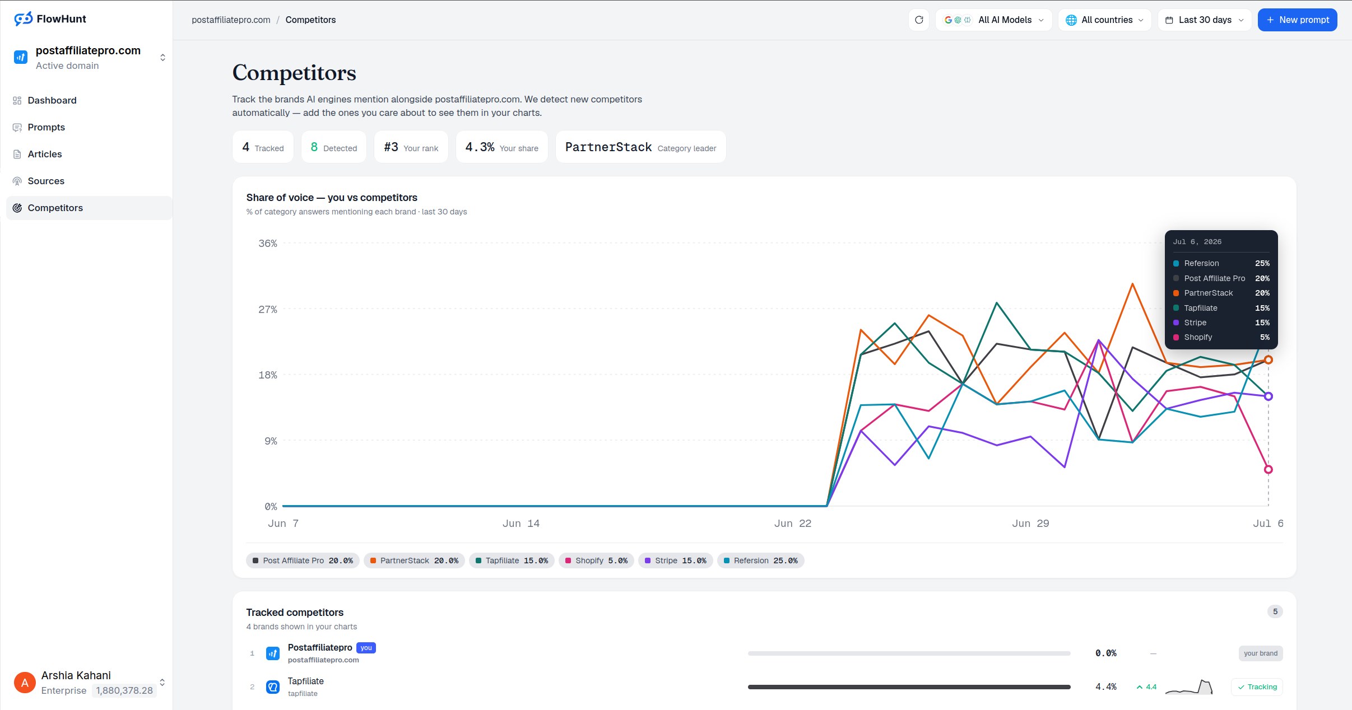Click the Jun 14 x-axis label
The width and height of the screenshot is (1352, 710).
[521, 524]
